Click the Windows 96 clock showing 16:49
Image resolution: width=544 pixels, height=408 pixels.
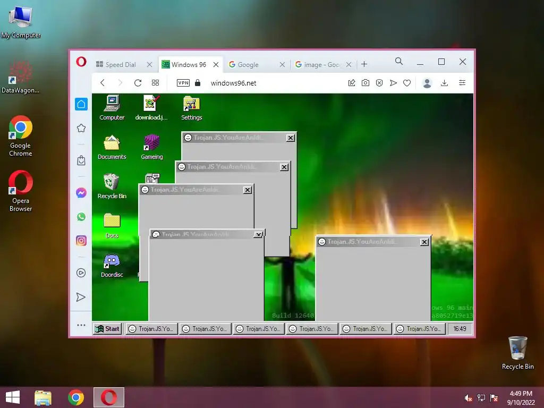point(460,328)
